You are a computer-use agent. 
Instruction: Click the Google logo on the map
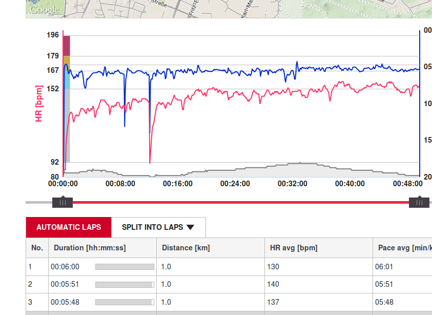[x=44, y=10]
